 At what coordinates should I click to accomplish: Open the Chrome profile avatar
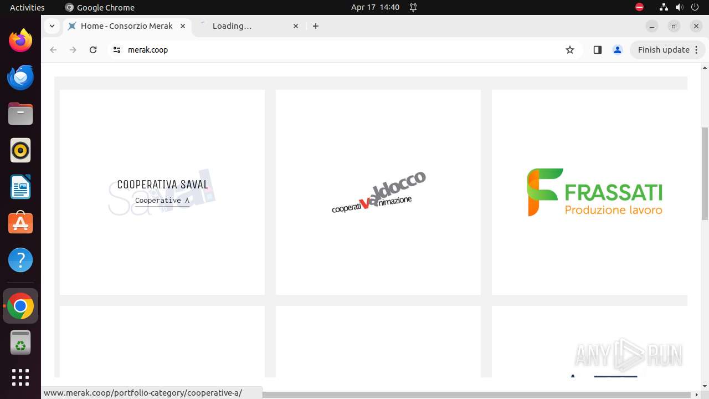coord(617,50)
